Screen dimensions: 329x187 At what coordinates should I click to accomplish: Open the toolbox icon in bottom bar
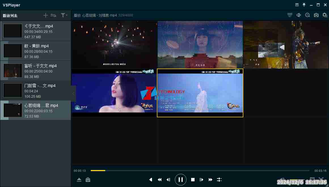[x=88, y=180]
